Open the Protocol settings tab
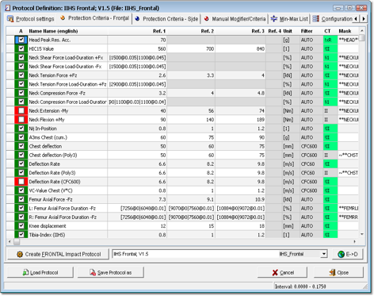374x296 pixels. [31, 19]
